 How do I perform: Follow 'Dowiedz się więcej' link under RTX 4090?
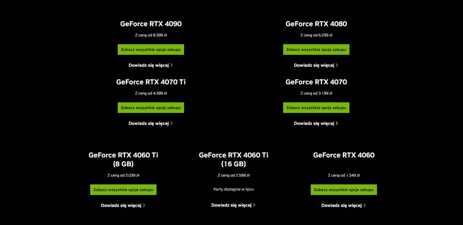pos(149,65)
